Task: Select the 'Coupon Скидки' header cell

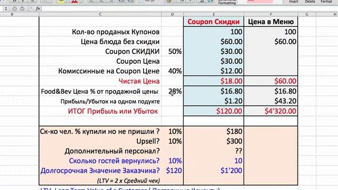Action: [213, 22]
